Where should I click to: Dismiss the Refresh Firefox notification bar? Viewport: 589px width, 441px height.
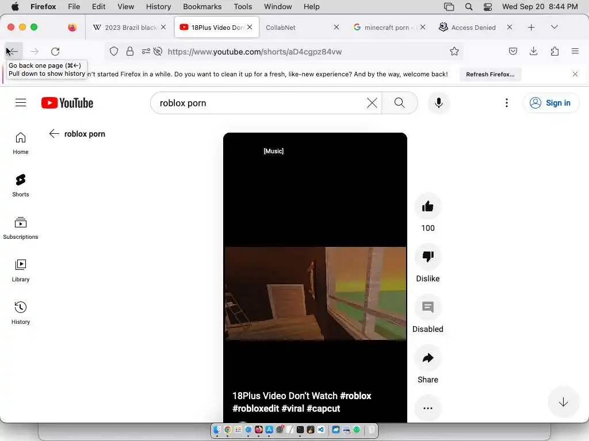pyautogui.click(x=575, y=74)
